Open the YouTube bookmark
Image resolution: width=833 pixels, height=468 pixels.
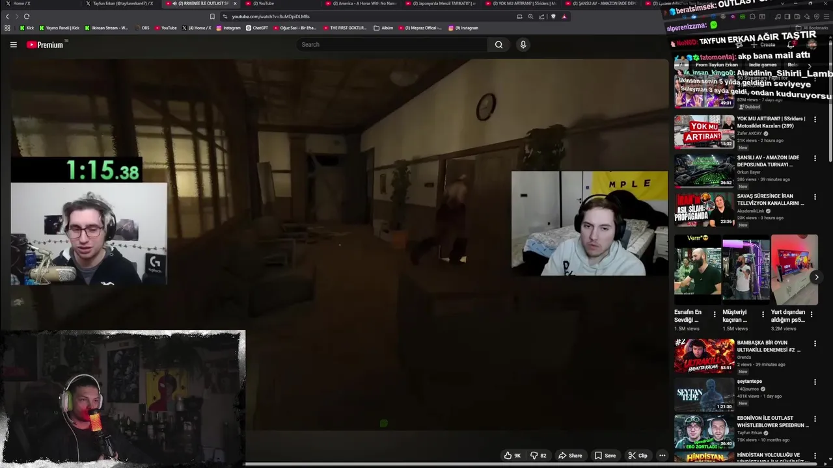point(165,28)
